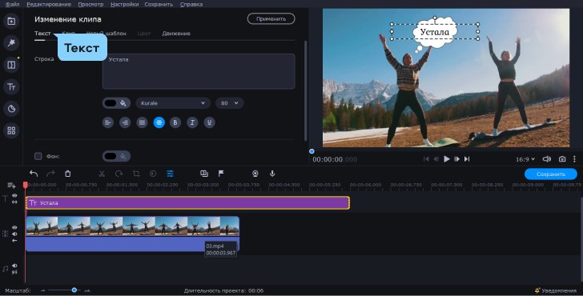Image resolution: width=583 pixels, height=296 pixels.
Task: Open the Filters magic wand panel
Action: coord(11,42)
